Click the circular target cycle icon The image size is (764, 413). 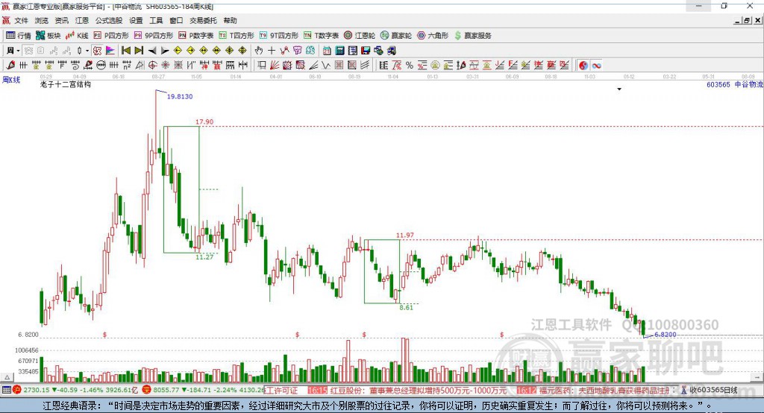[152, 65]
